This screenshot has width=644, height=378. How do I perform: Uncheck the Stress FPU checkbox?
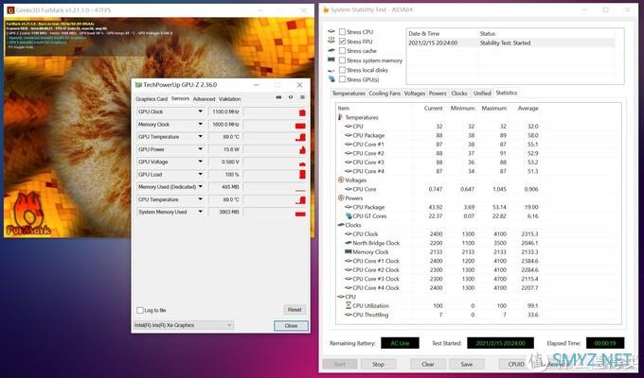(342, 41)
